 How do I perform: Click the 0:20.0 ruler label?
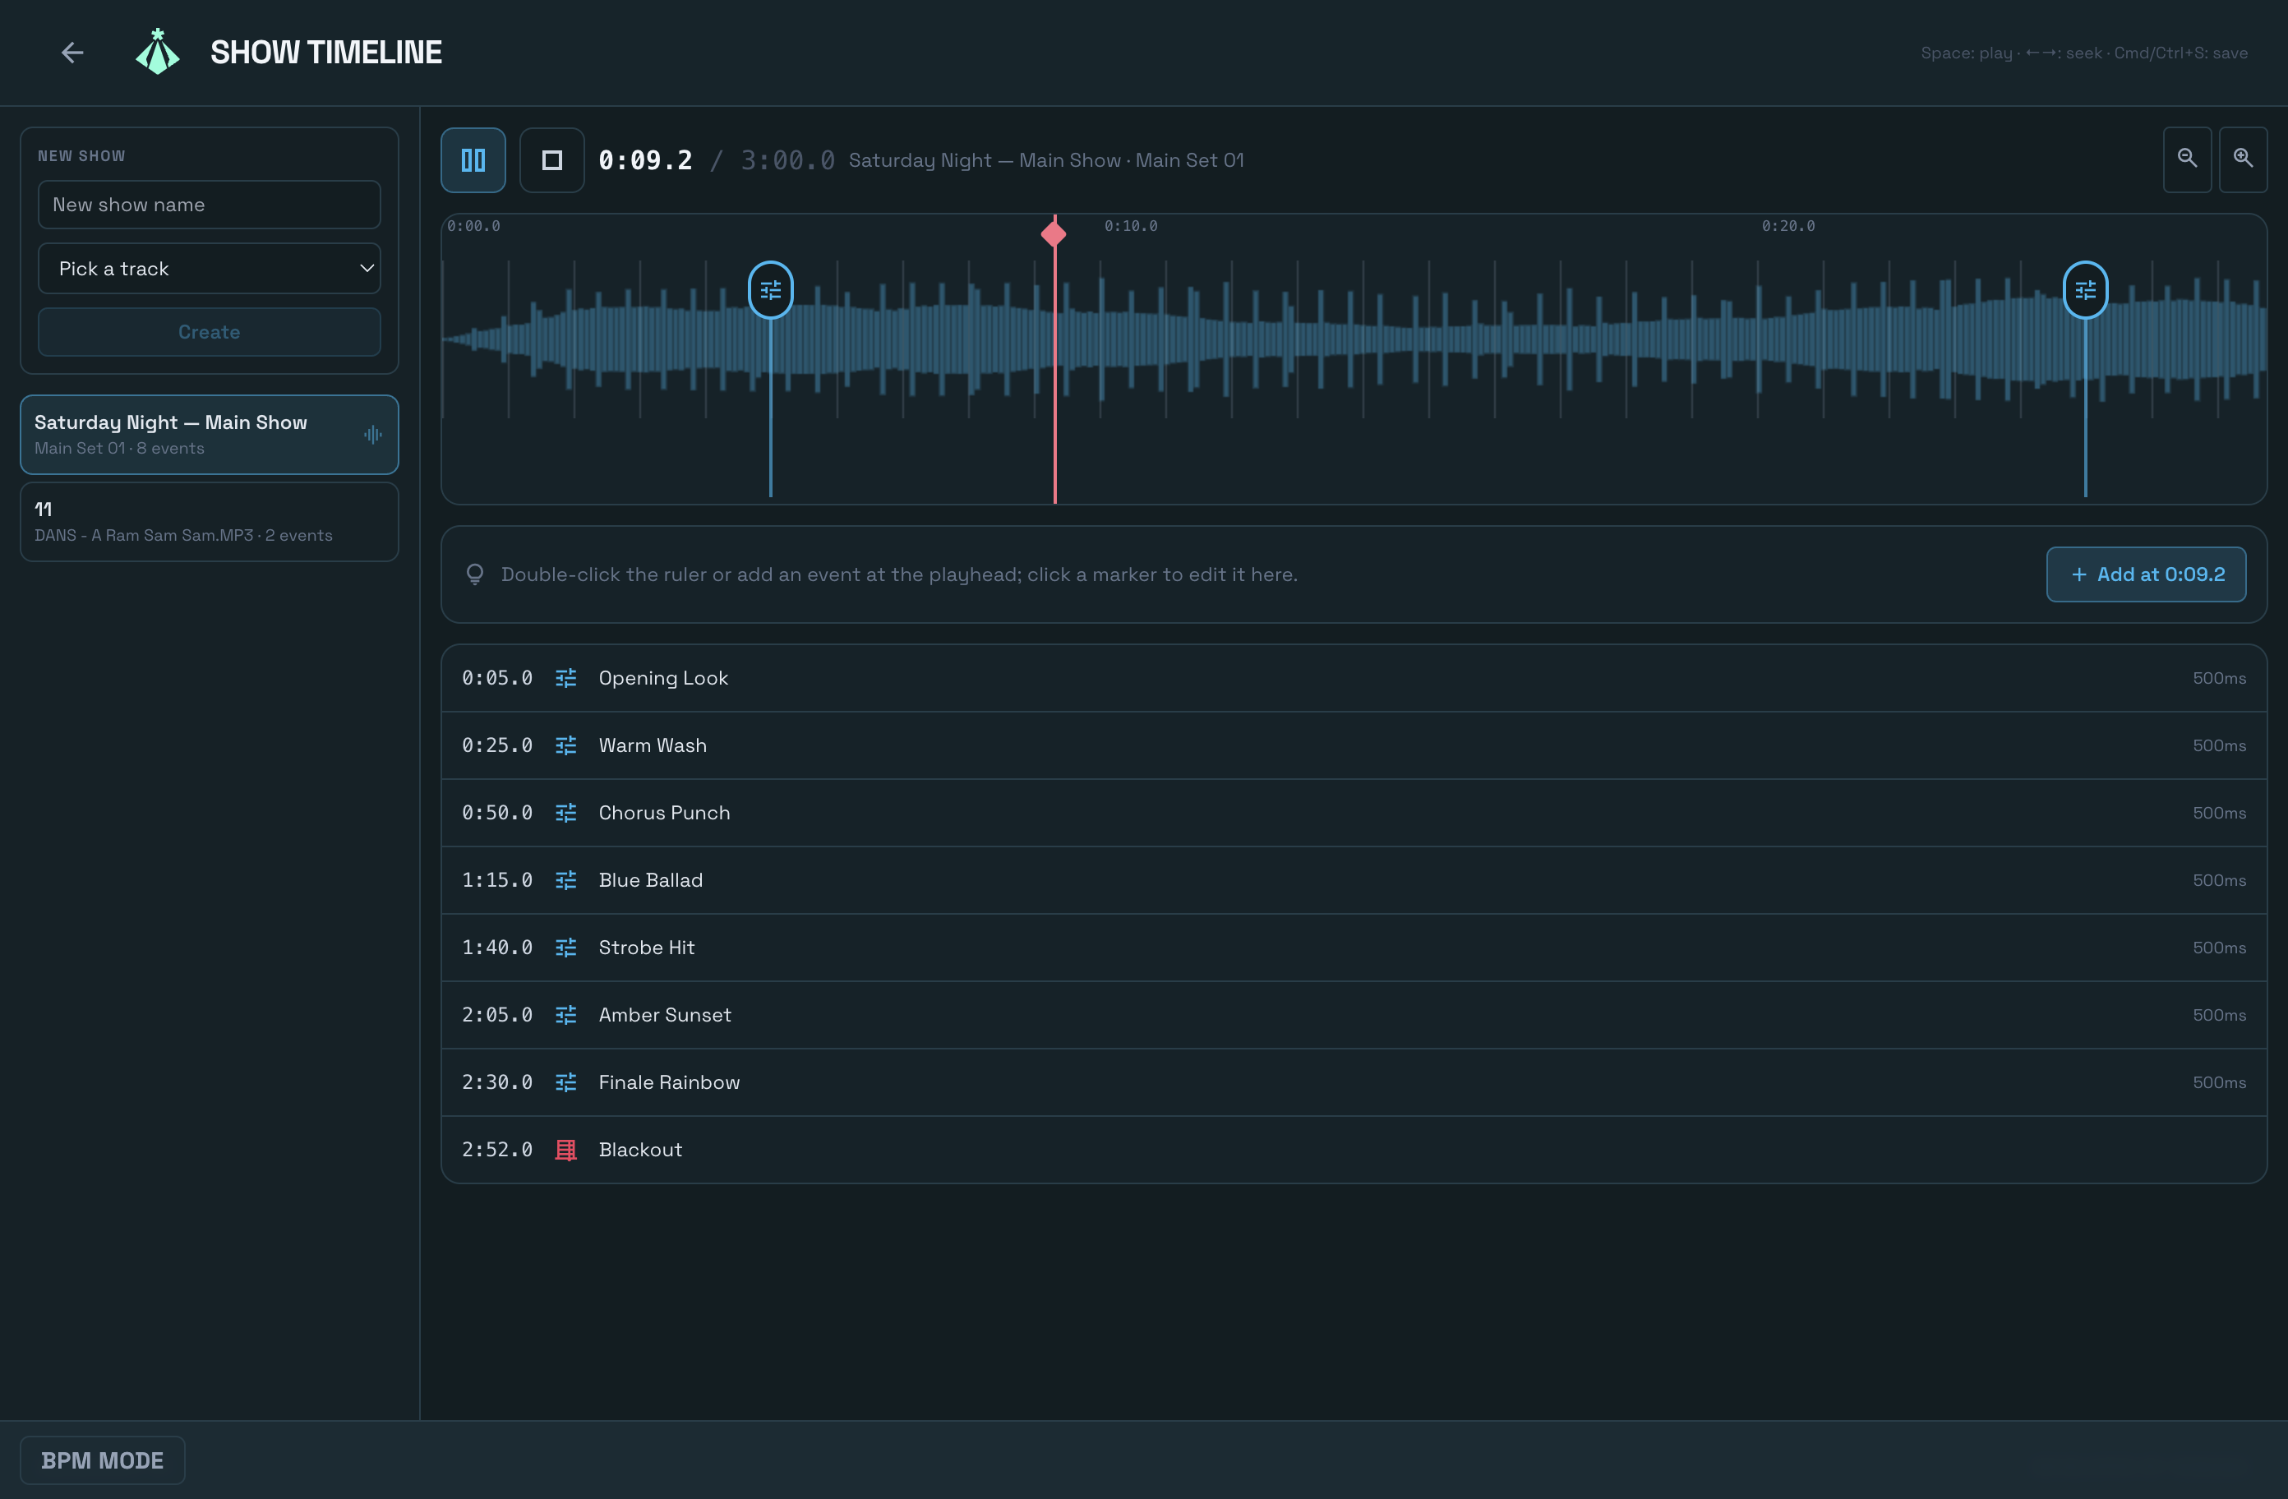tap(1788, 226)
